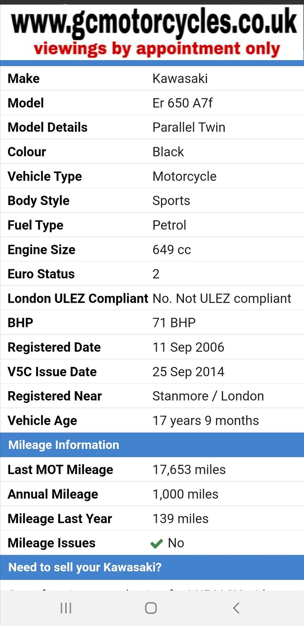Screen dimensions: 304x626
Task: Click the Annual Mileage value 1,000 miles
Action: click(185, 494)
